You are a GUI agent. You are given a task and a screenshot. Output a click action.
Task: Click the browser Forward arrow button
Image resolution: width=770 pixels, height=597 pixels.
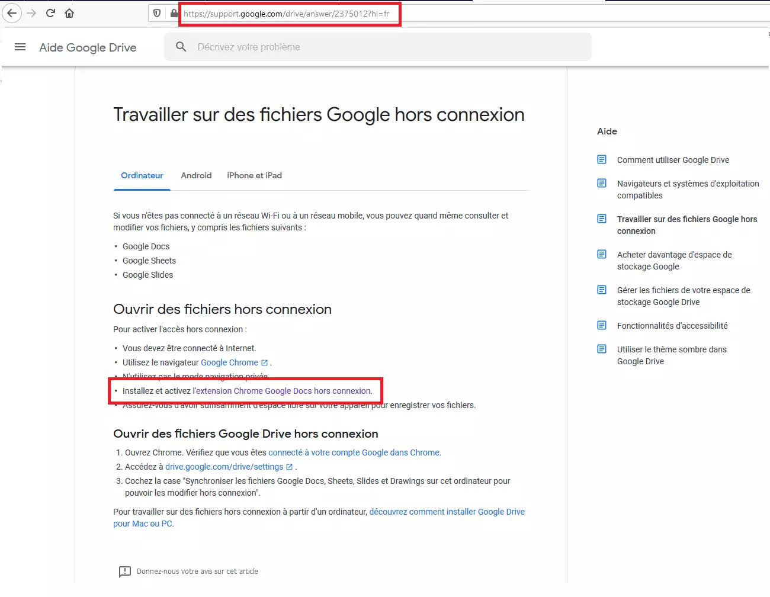pos(32,13)
